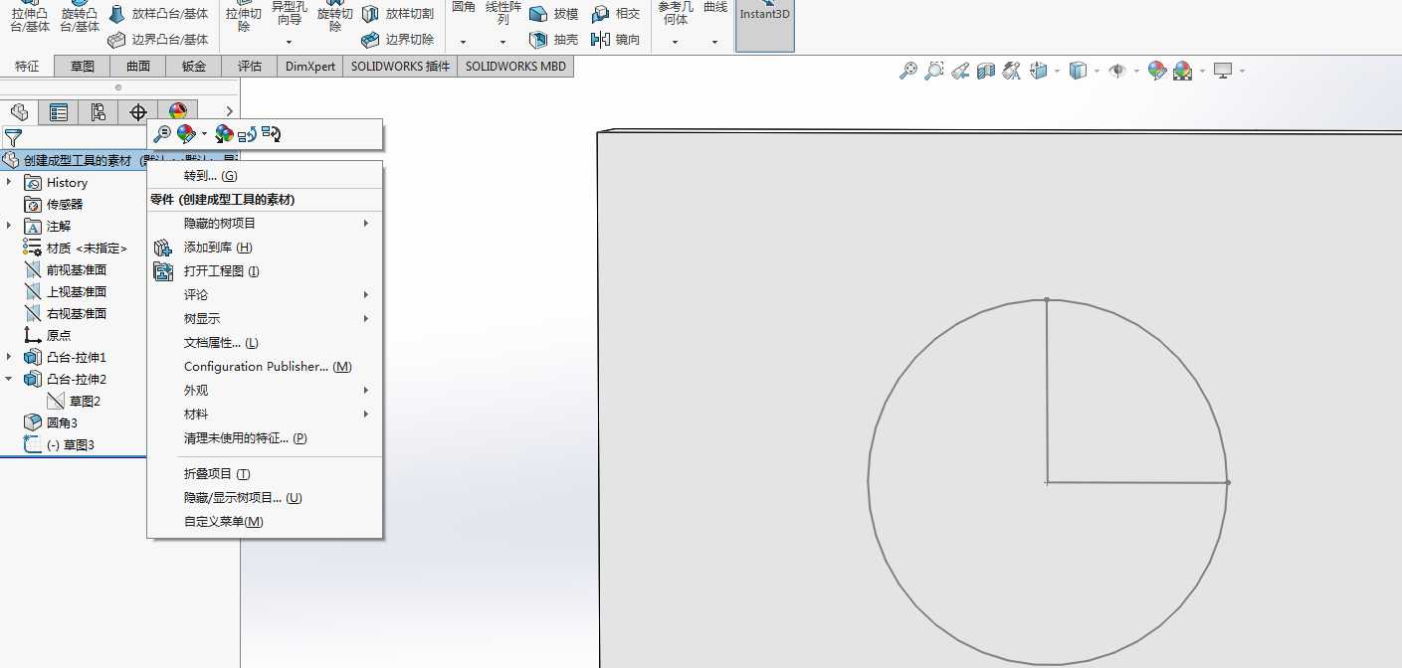The height and width of the screenshot is (668, 1402).
Task: Open 隐藏的树项目 submenu
Action: [x=265, y=224]
